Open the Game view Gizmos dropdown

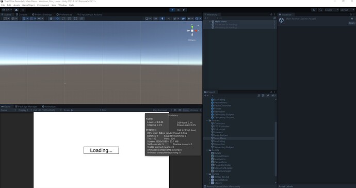click(x=196, y=110)
